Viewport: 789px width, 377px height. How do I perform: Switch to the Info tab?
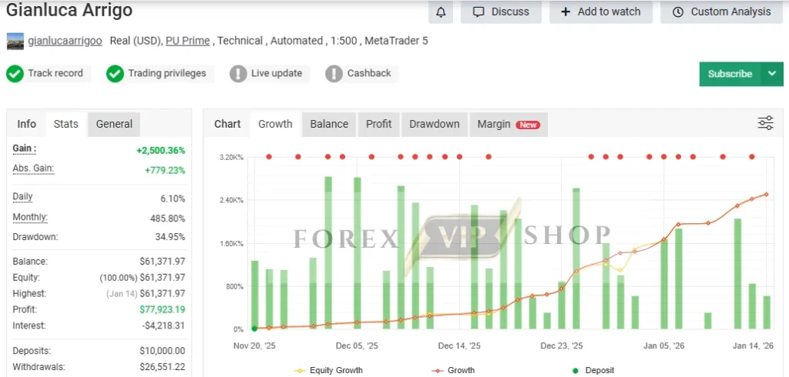27,124
